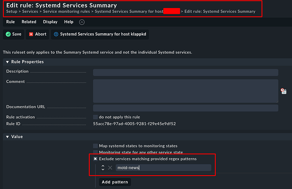This screenshot has height=189, width=292.
Task: Open the Rule menu
Action: point(11,22)
